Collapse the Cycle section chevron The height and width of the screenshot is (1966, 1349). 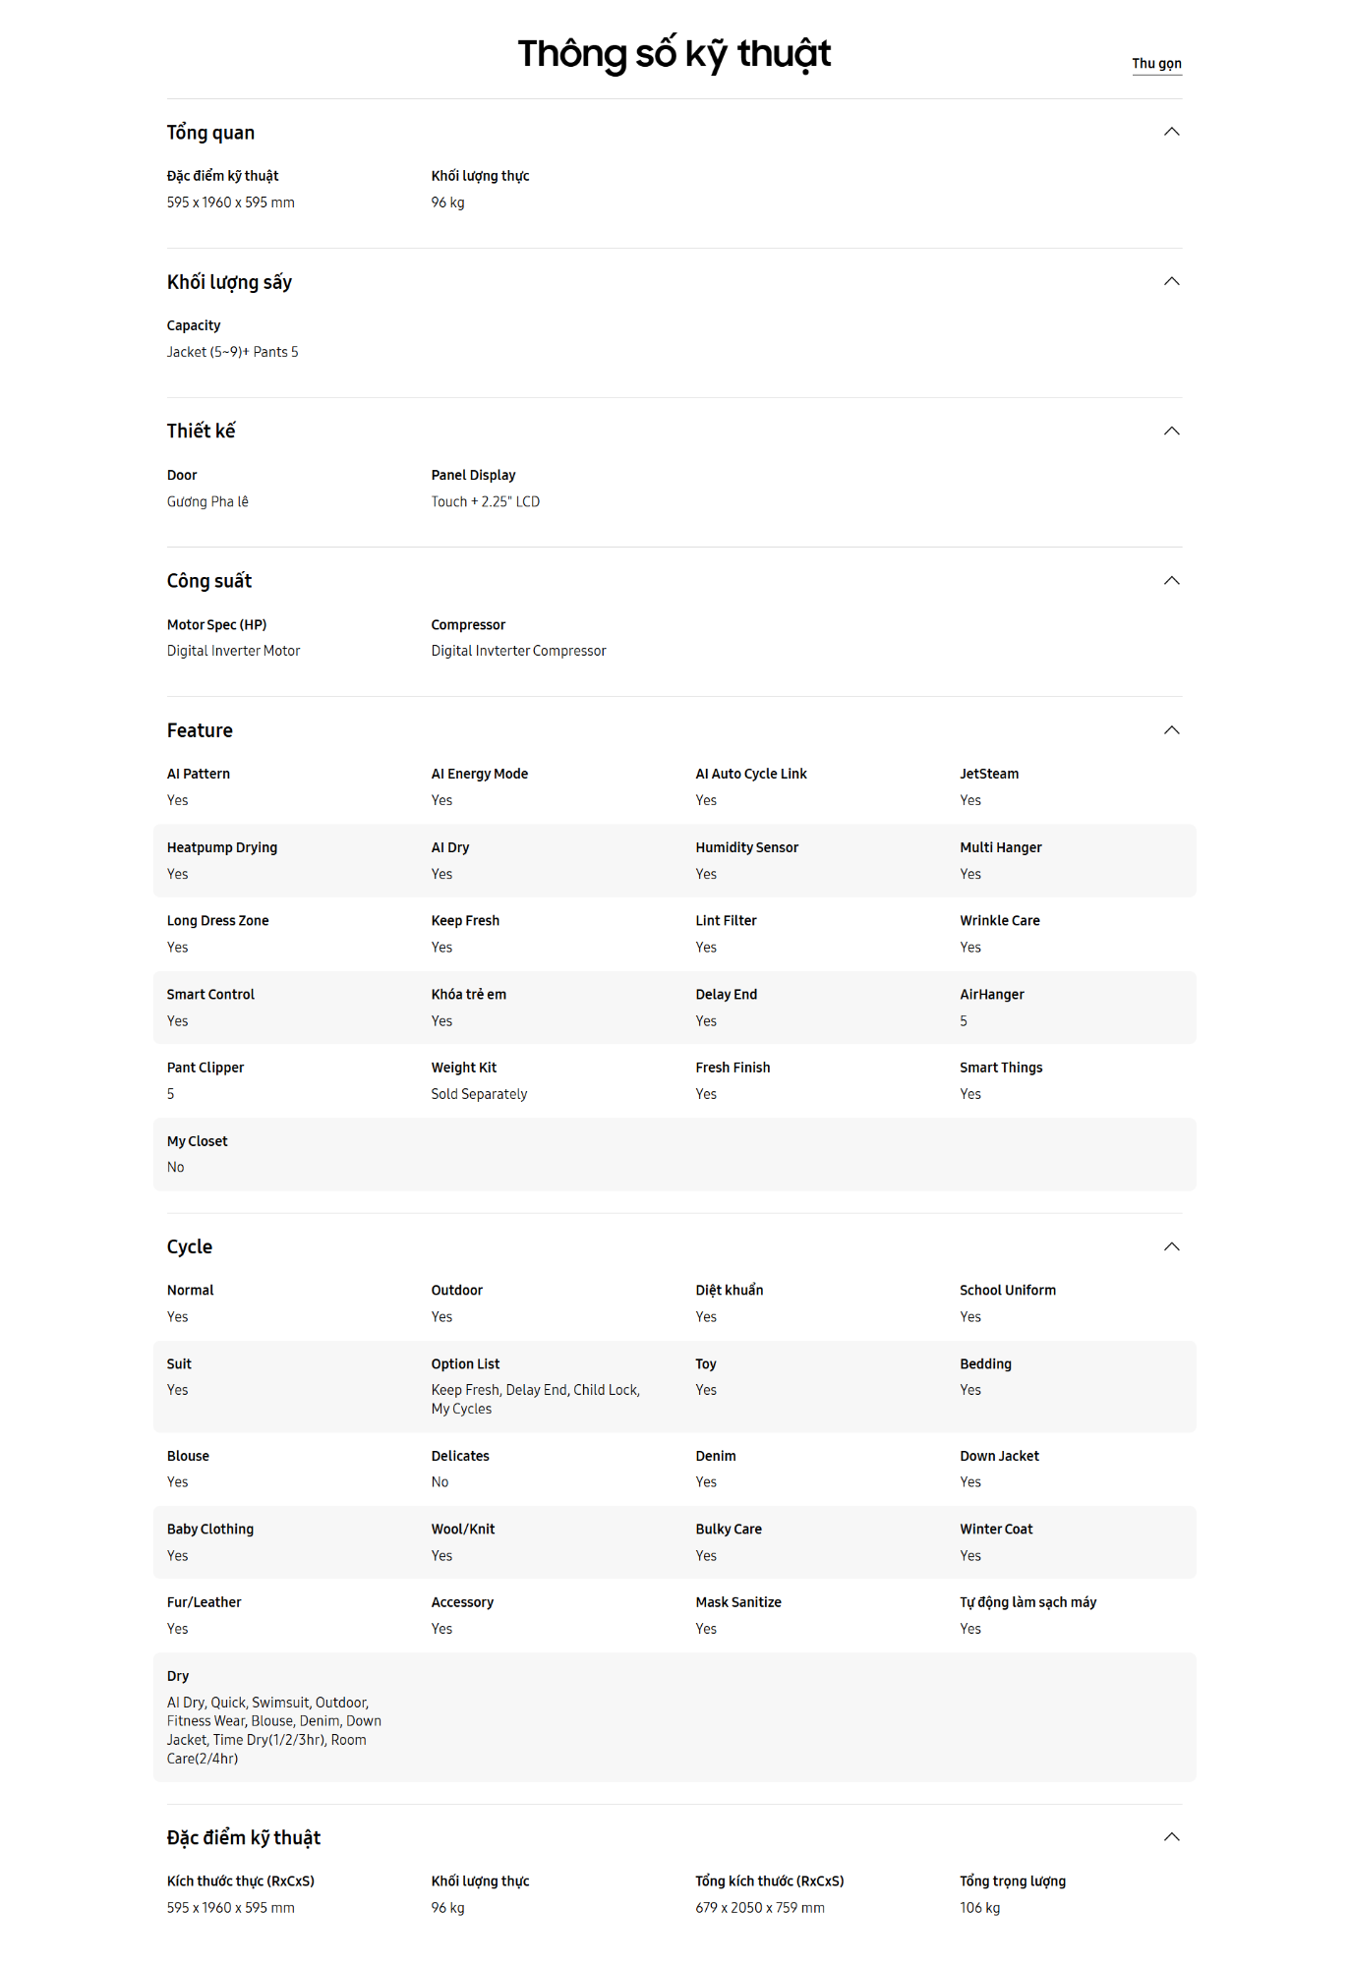(1171, 1246)
